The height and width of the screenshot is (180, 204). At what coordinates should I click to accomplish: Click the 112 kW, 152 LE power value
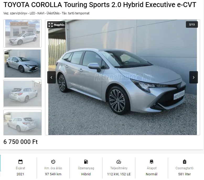[x=119, y=174]
